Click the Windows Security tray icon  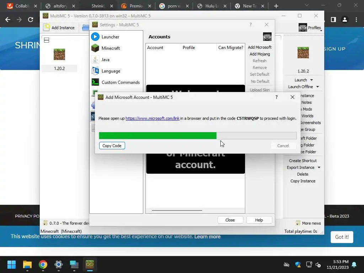(298, 264)
